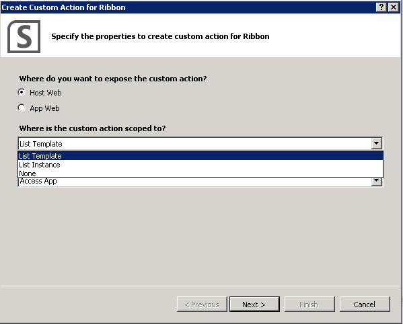Choose List Template from the dropdown list
The height and width of the screenshot is (324, 403).
pyautogui.click(x=200, y=156)
